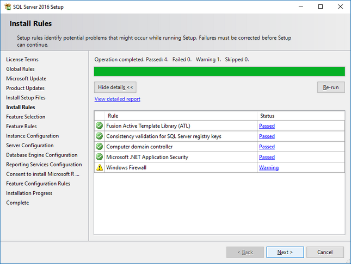The height and width of the screenshot is (264, 351).
Task: Click Consistency validation for SQL Server registry keys text
Action: (164, 136)
